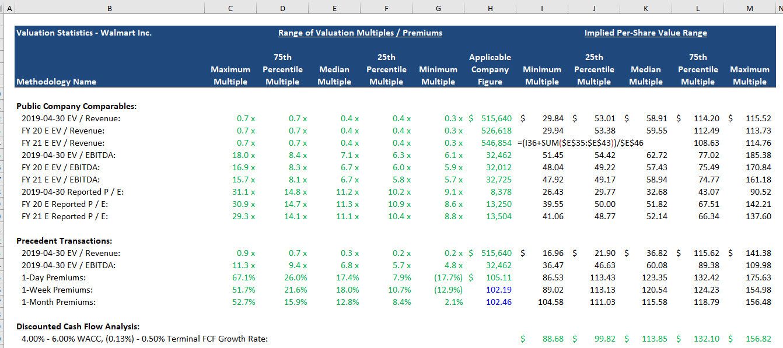Click the 'Range of Valuation Multiples / Premiums' heading
This screenshot has width=783, height=348.
(x=360, y=33)
